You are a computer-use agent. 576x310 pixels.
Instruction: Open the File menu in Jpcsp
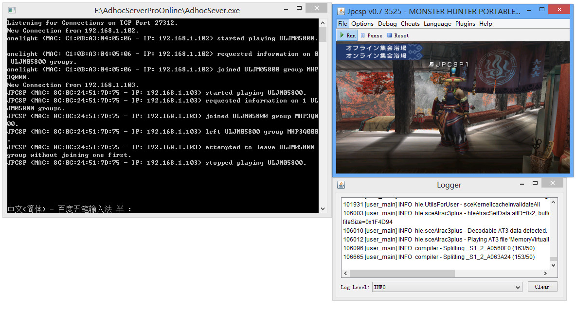click(x=342, y=24)
